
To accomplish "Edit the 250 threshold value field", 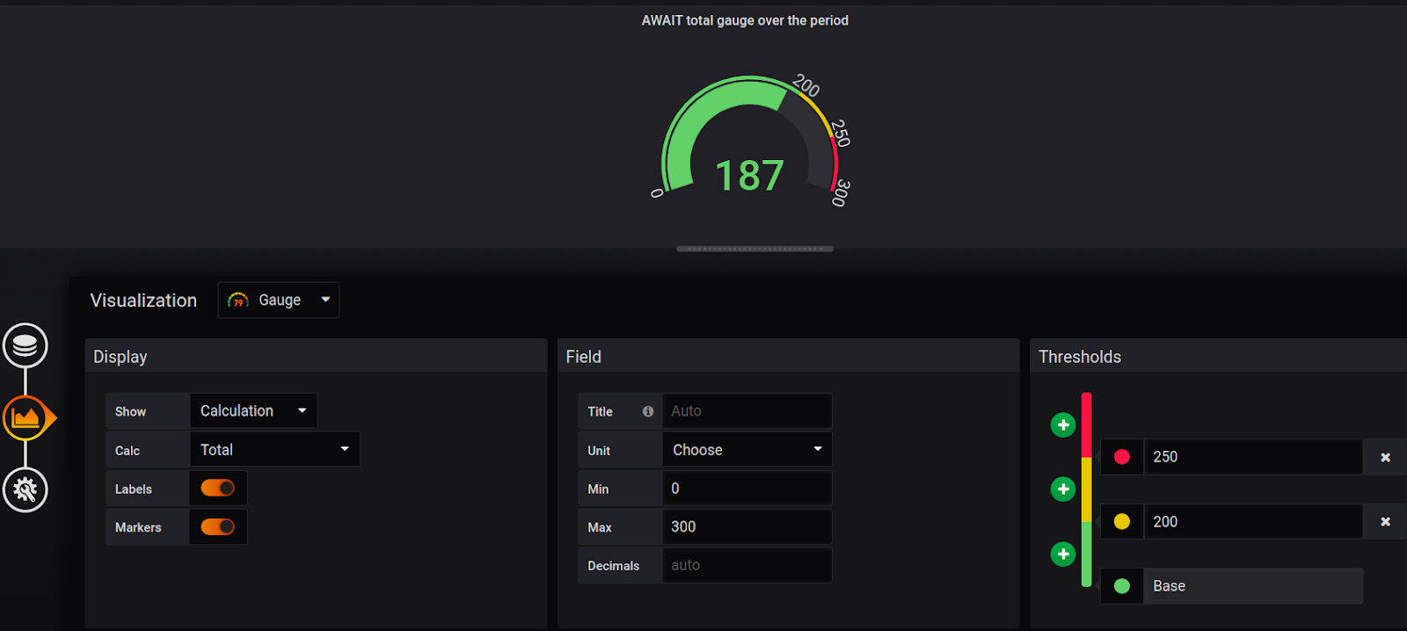I will pyautogui.click(x=1253, y=457).
